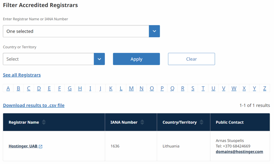Image resolution: width=274 pixels, height=164 pixels.
Task: Expand Country or Territory dropdown arrow
Action: coord(99,59)
